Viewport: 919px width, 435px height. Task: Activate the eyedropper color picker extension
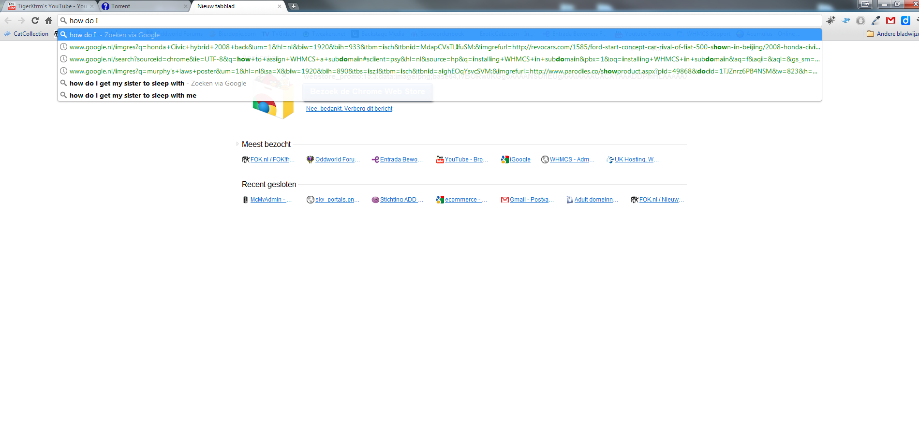click(875, 20)
